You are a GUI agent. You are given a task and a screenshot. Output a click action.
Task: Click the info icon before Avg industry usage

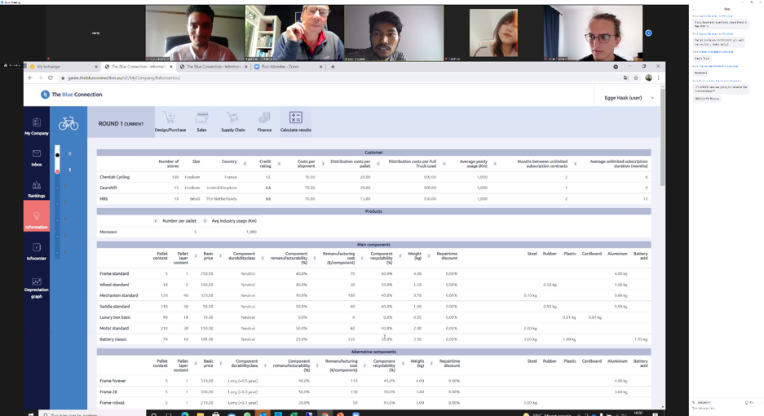(205, 221)
